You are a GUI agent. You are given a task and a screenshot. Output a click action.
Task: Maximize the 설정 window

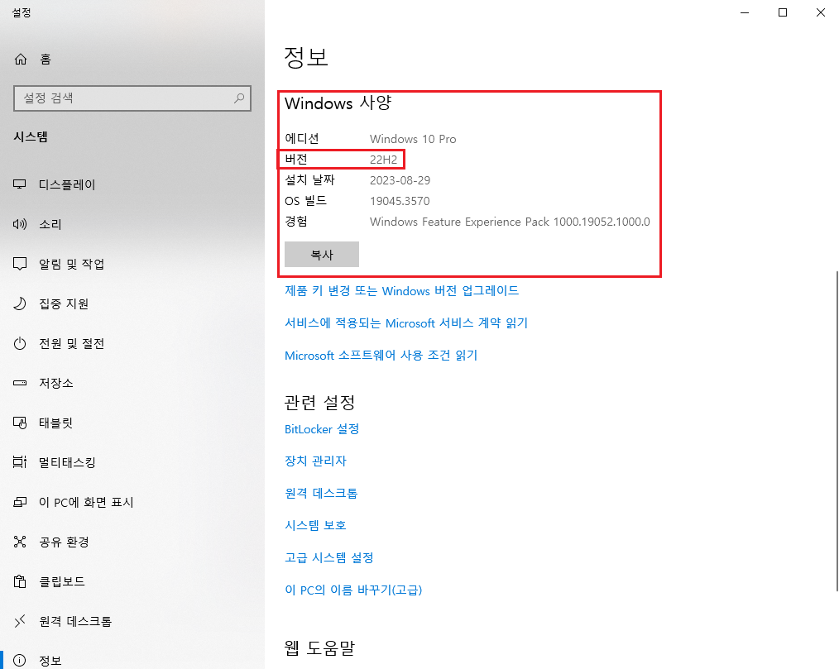782,12
